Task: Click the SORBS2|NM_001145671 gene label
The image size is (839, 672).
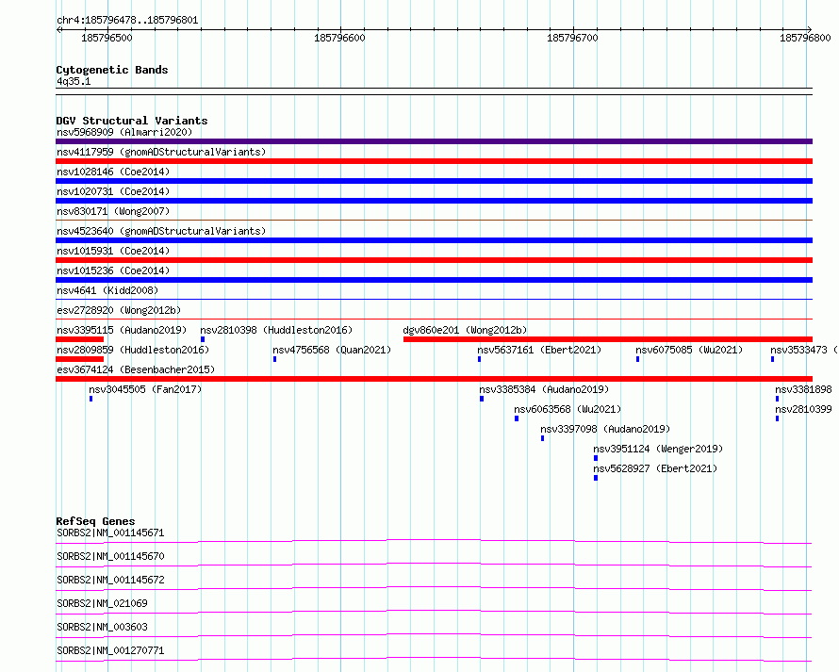Action: coord(110,533)
